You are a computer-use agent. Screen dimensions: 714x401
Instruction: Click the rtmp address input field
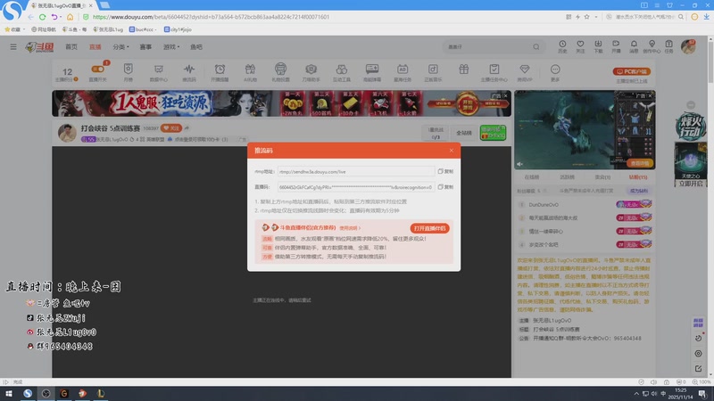(x=355, y=171)
